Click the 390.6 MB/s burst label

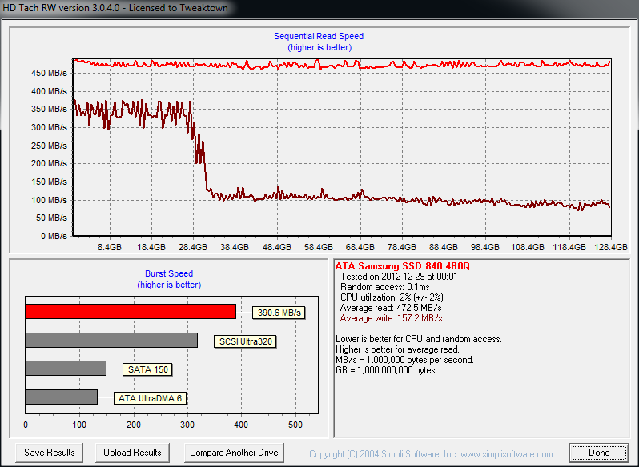click(279, 313)
